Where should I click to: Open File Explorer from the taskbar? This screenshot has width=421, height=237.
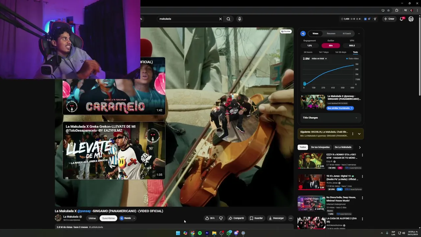(214, 233)
